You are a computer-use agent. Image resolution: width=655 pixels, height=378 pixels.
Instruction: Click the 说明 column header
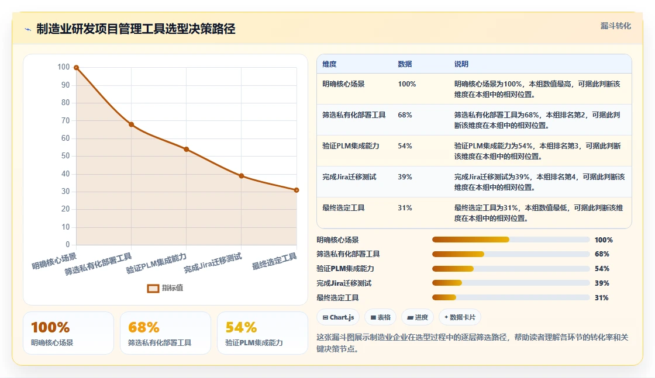click(461, 64)
